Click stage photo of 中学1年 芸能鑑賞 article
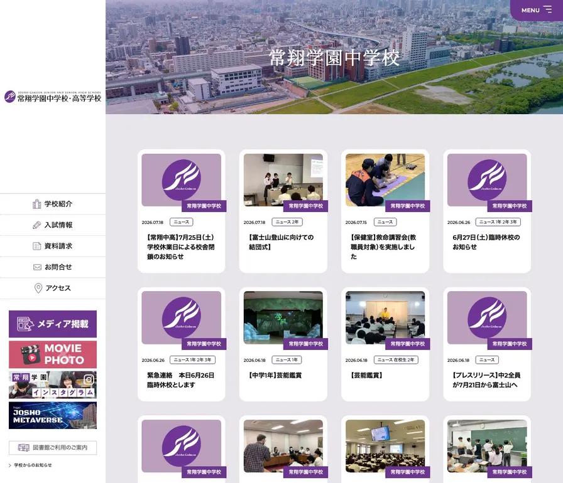Screen dimensions: 563x483 pos(283,317)
